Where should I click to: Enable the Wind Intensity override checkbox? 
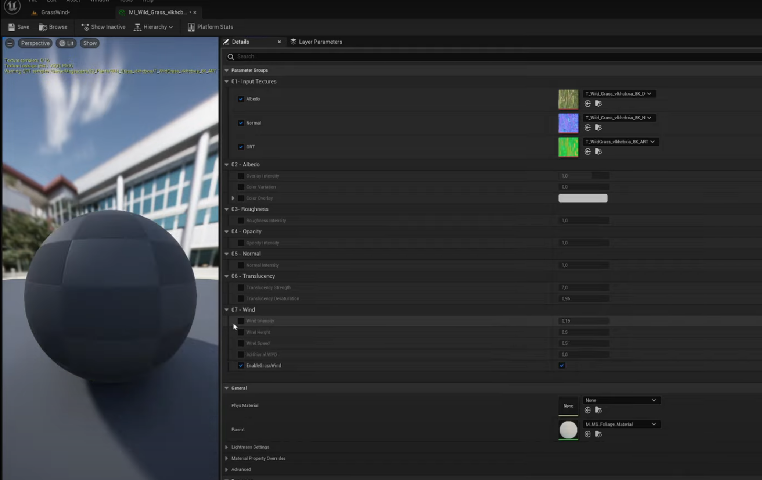coord(241,321)
